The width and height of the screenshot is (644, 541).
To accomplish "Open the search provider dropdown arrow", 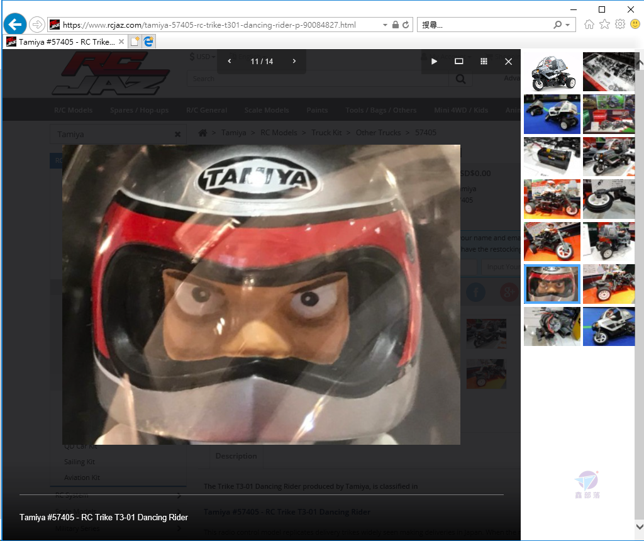I will 568,25.
